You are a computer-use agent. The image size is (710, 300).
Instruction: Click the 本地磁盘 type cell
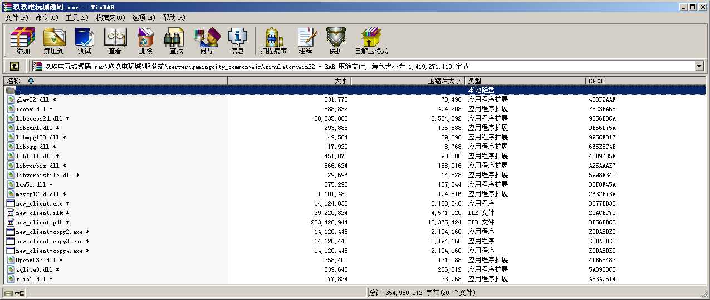point(481,90)
